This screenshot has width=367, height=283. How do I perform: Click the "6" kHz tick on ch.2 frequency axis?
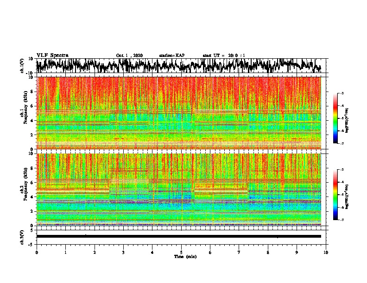[32, 183]
